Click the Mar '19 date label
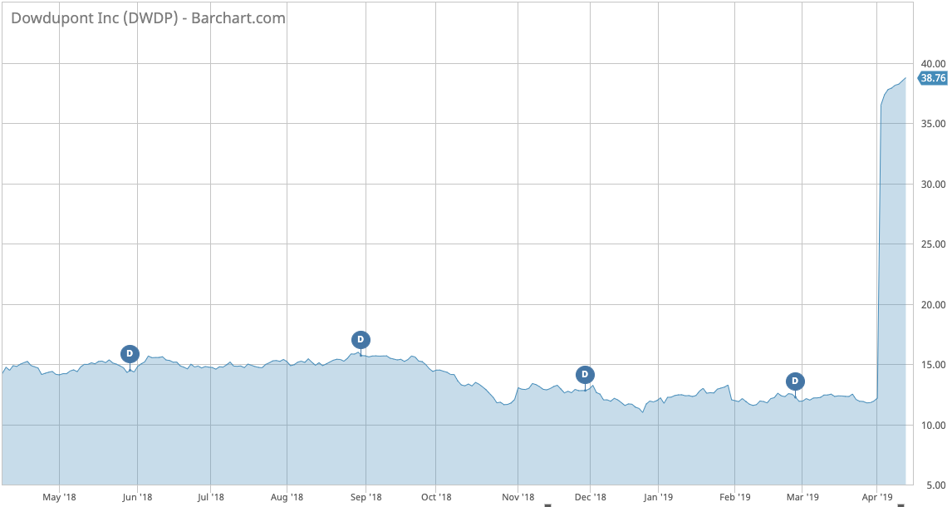Screen dimensions: 952x507 coord(802,497)
